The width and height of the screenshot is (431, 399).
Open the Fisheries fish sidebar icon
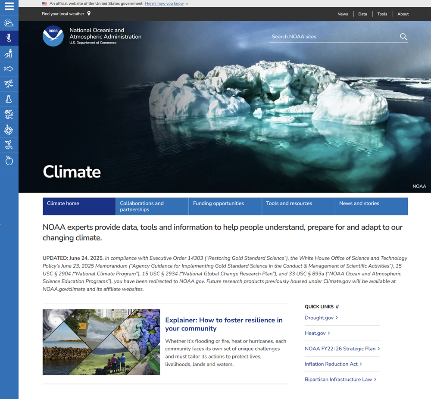coord(9,69)
